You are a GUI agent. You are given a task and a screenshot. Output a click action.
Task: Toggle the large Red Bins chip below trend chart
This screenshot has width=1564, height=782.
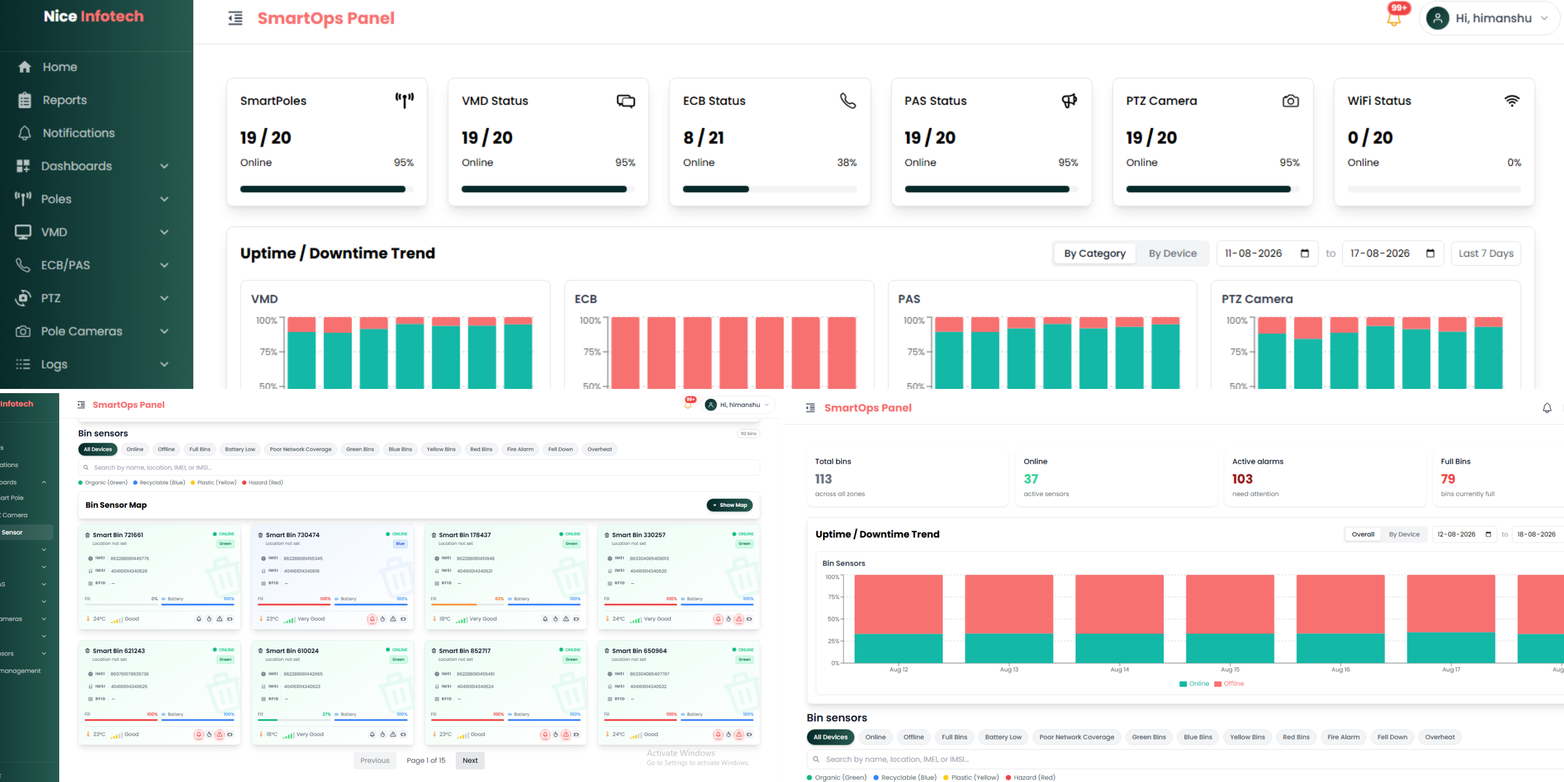tap(1295, 737)
